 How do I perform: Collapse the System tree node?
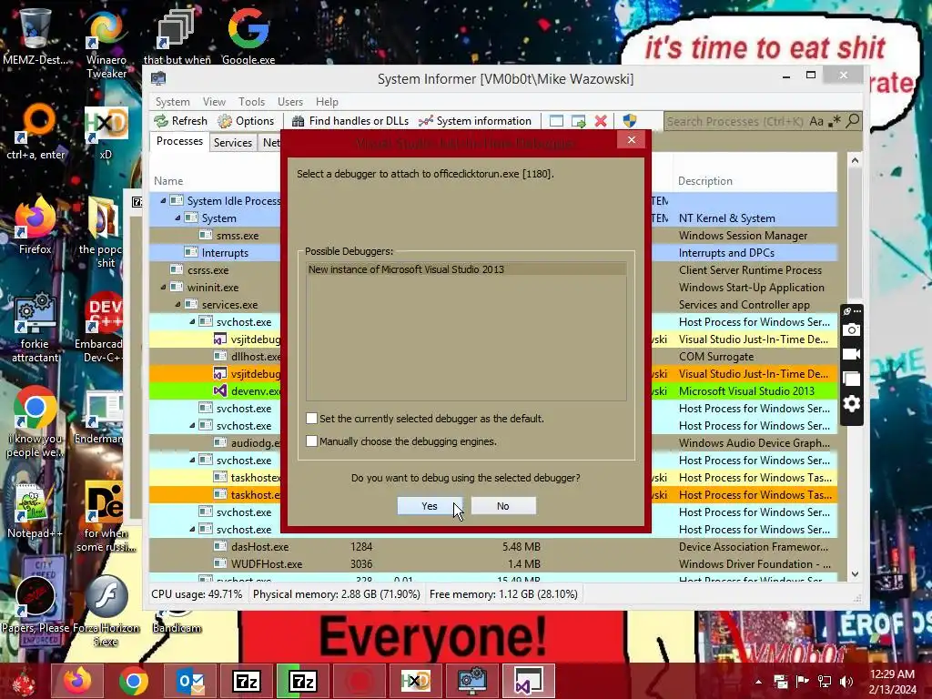[177, 218]
